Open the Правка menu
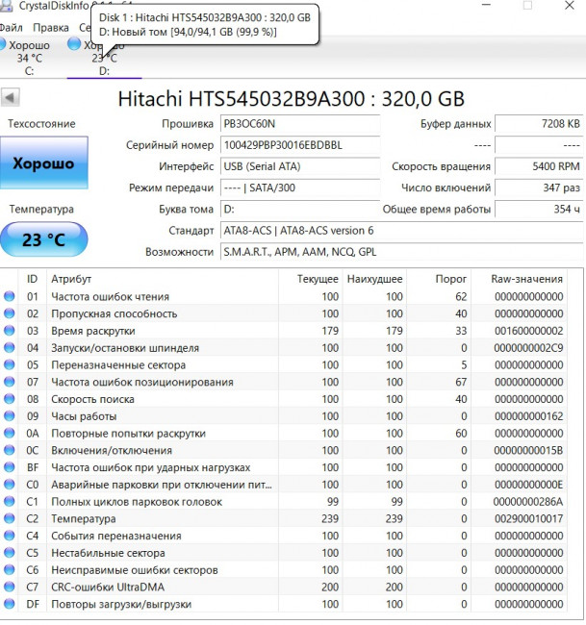The image size is (586, 625). click(x=51, y=28)
